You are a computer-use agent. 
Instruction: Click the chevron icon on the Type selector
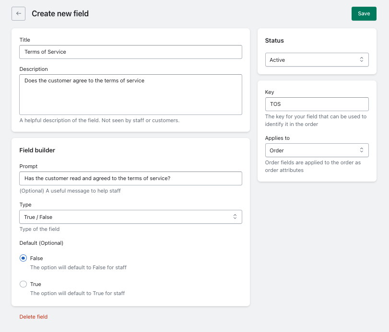coord(235,217)
